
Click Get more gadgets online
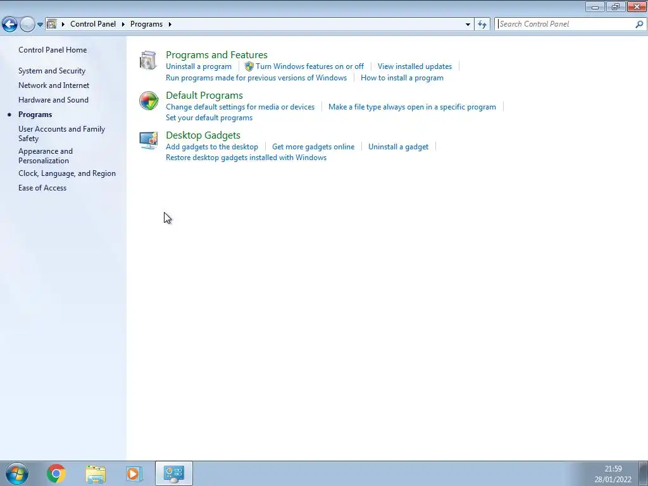tap(313, 147)
